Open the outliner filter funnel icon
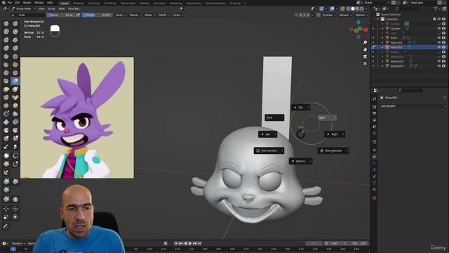Viewport: 449px width, 253px height. [x=436, y=9]
